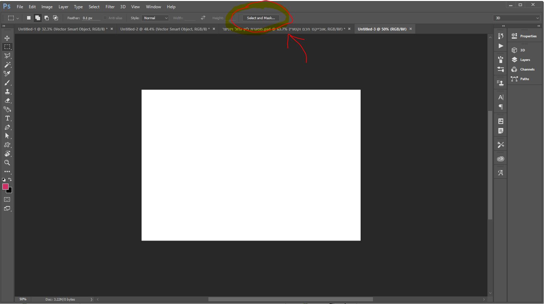Open the Window menu
Viewport: 544px width, 304px height.
tap(153, 7)
